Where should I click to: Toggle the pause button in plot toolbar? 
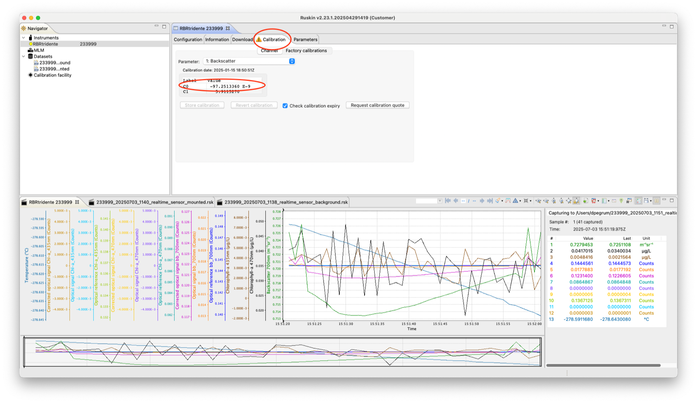[656, 201]
